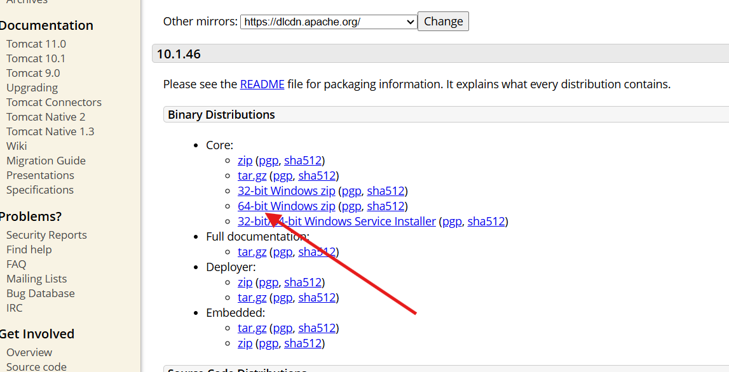729x372 pixels.
Task: Open sha512 for 64-bit Windows zip
Action: pos(386,206)
